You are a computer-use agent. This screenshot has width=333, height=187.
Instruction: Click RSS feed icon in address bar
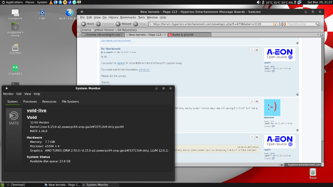click(274, 24)
